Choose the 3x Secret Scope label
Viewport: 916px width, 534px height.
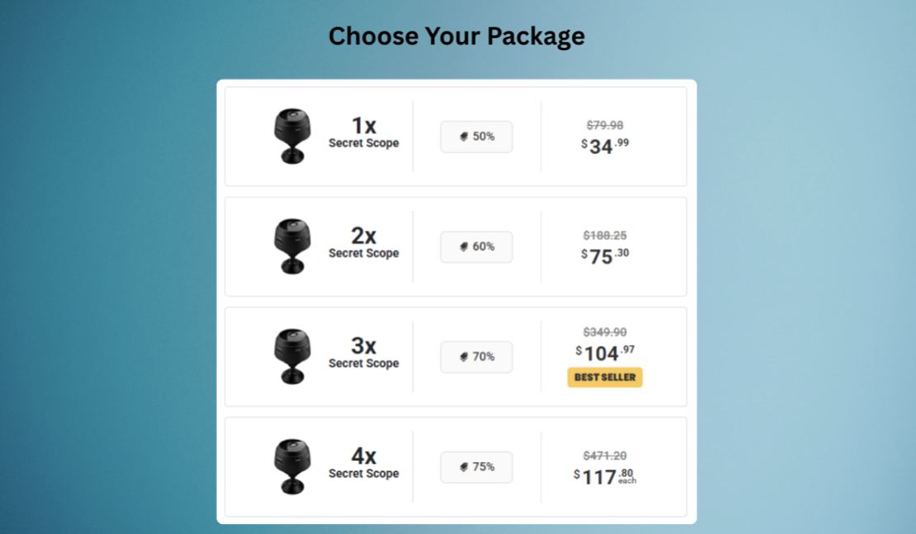[x=363, y=353]
